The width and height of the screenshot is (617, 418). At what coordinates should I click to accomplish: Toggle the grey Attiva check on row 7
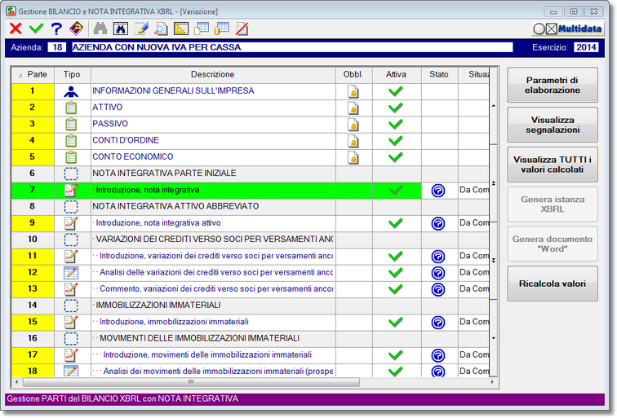pos(396,190)
